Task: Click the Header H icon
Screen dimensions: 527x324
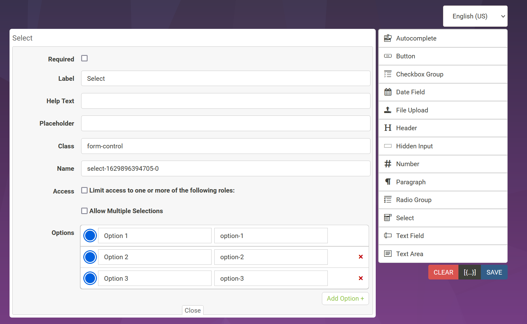Action: (388, 128)
